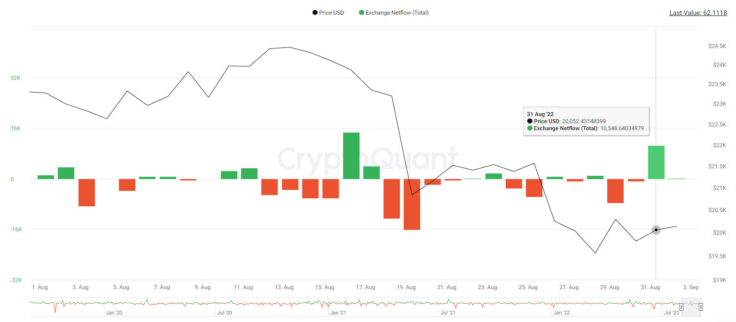736x322 pixels.
Task: Click the green netflow bar on 31 Aug
Action: 656,162
